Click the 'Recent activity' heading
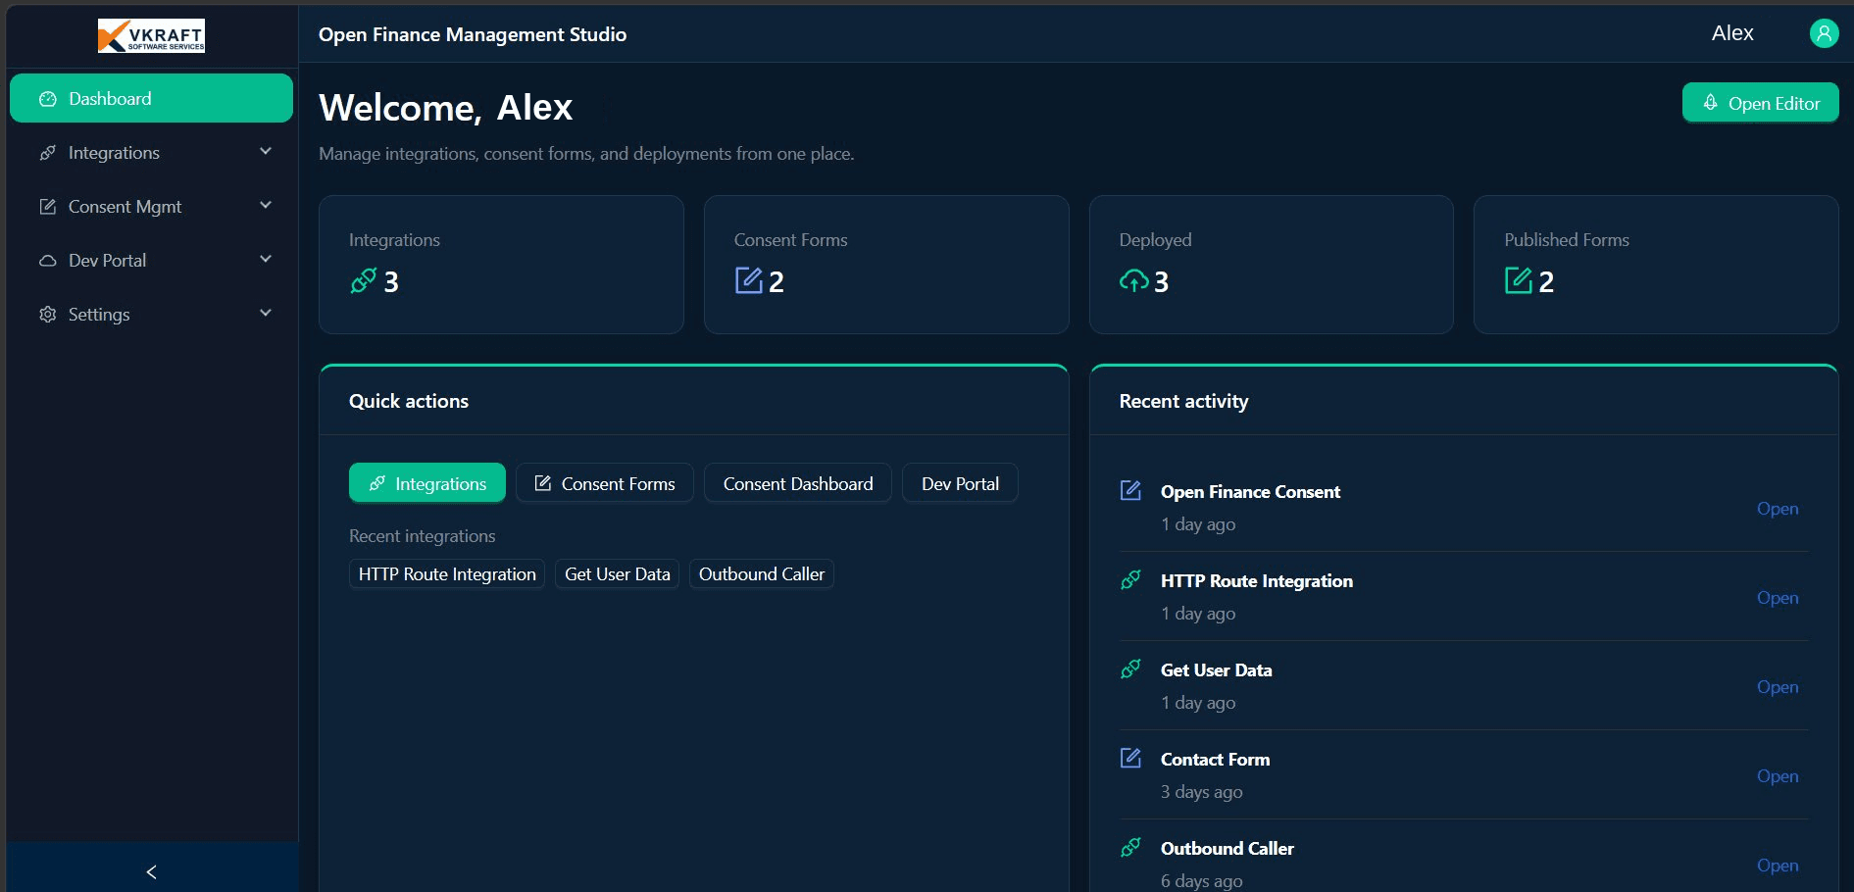1854x892 pixels. click(x=1183, y=401)
